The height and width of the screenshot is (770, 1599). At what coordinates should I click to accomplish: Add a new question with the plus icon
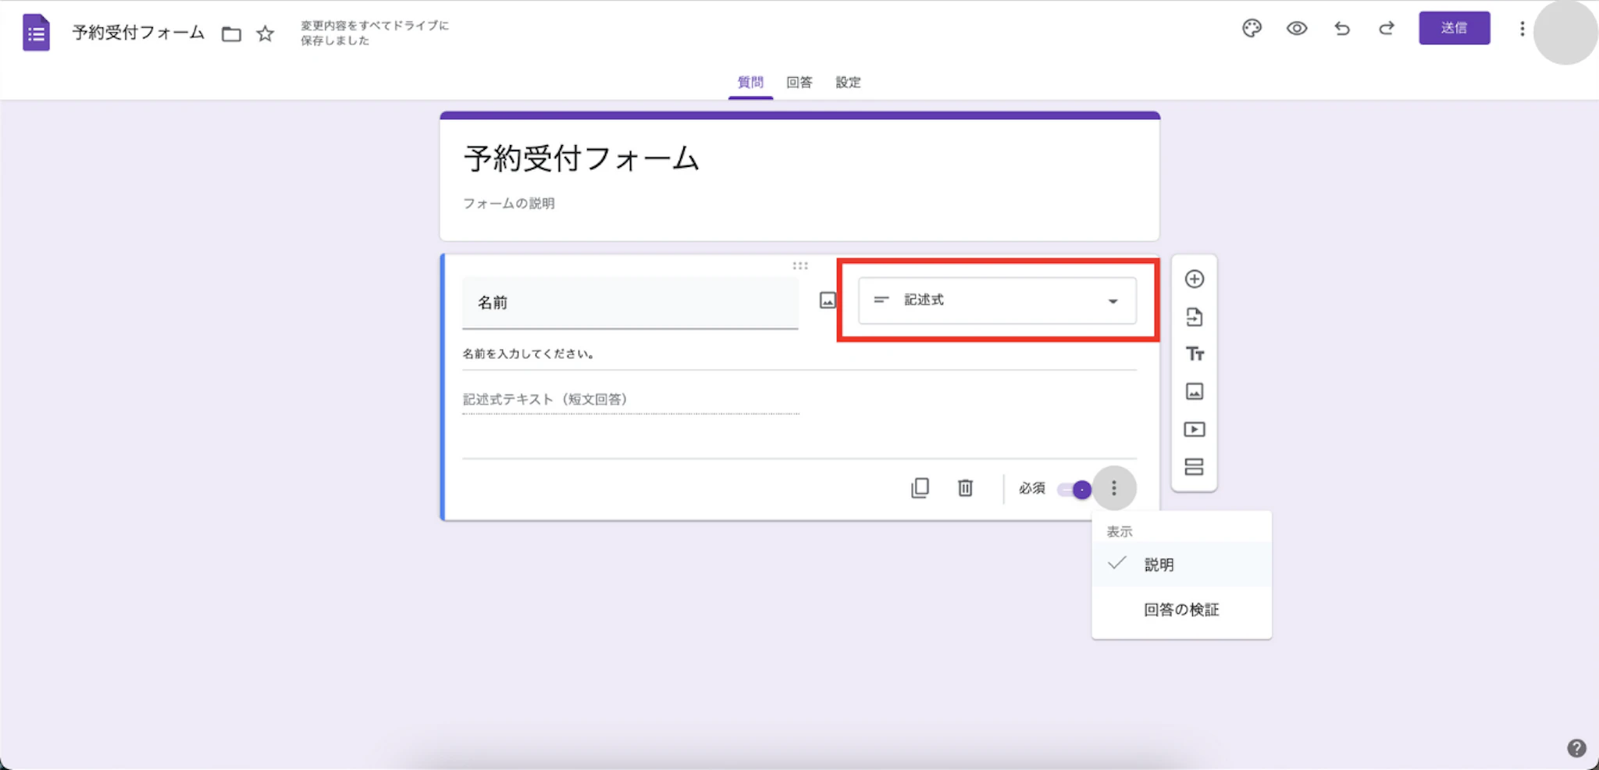pos(1195,279)
